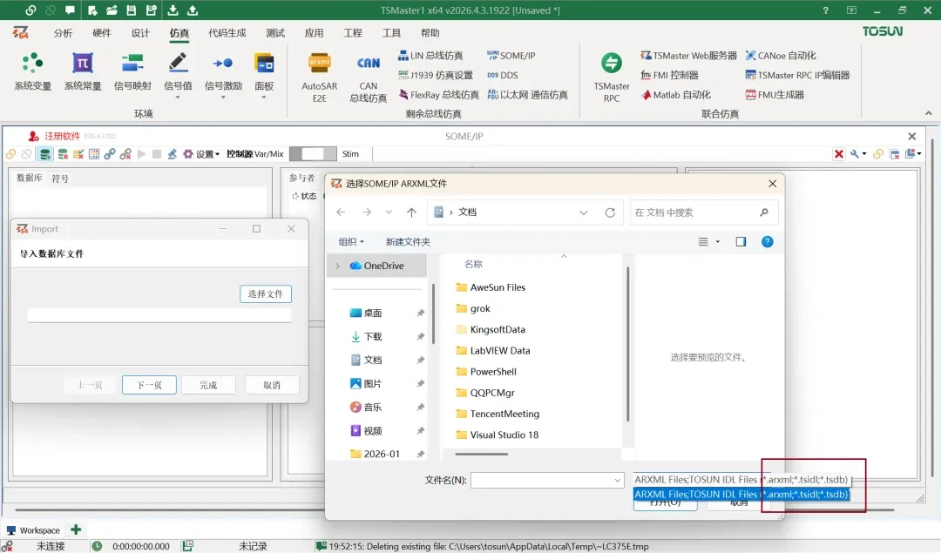Toggle the preview pane in the file dialog
The width and height of the screenshot is (941, 553).
(741, 242)
